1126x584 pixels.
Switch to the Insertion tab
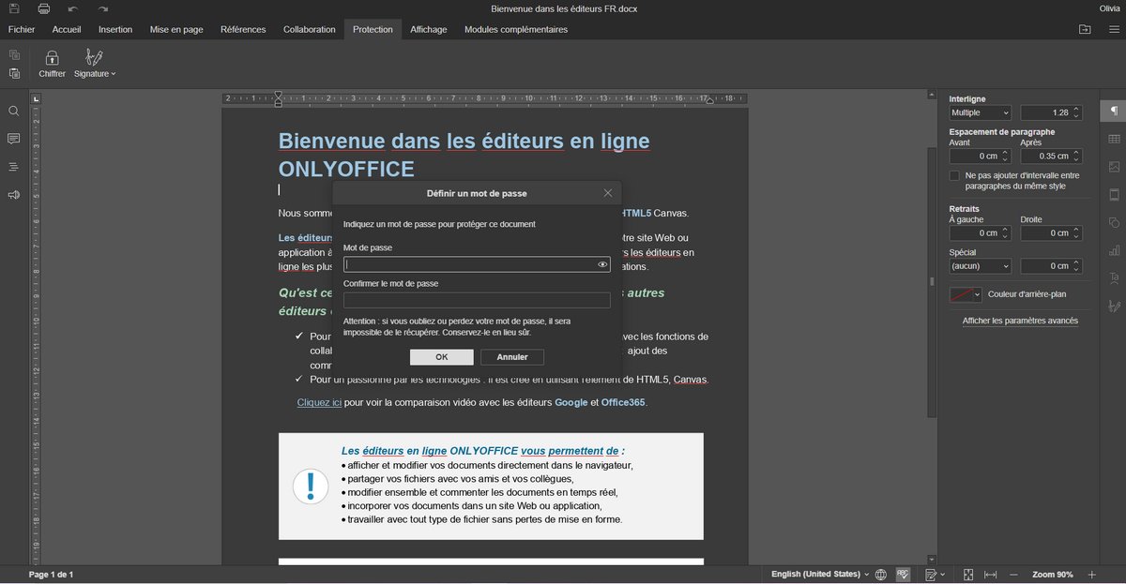pos(115,29)
